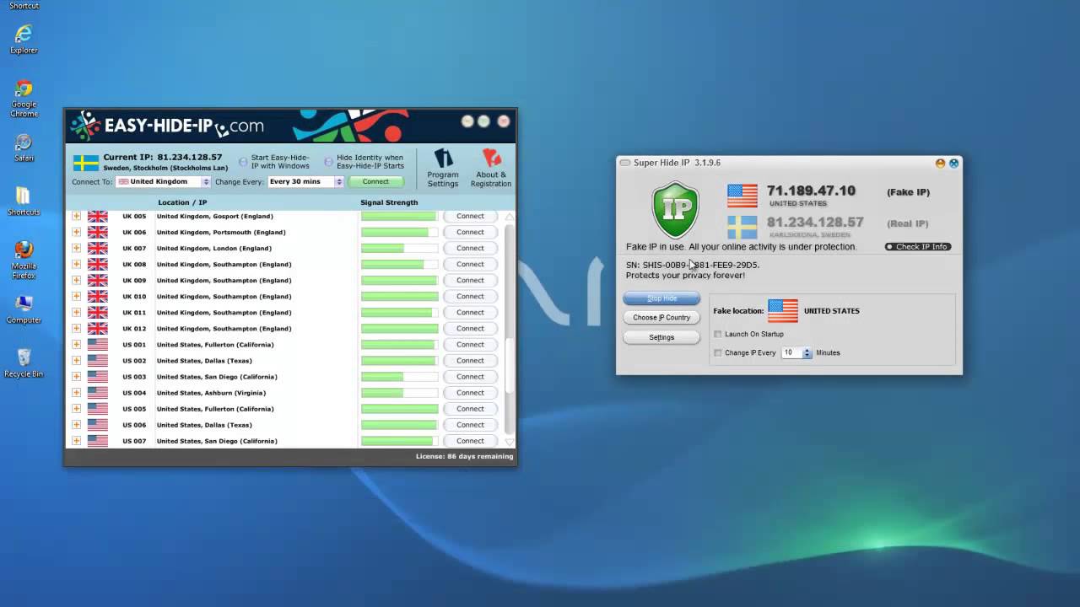The width and height of the screenshot is (1080, 607).
Task: Open the Mozilla Firefox desktop icon
Action: coord(24,260)
